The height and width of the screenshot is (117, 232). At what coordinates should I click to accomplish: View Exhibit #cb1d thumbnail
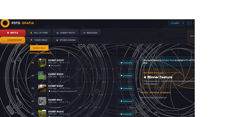(42, 114)
